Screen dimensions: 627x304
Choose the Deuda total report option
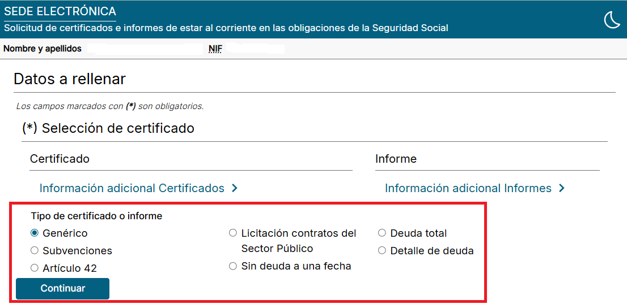pos(382,233)
